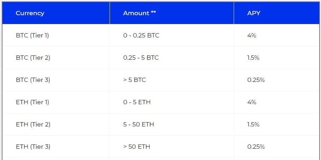Click the 5 - 50 ETH amount cell

pos(139,124)
